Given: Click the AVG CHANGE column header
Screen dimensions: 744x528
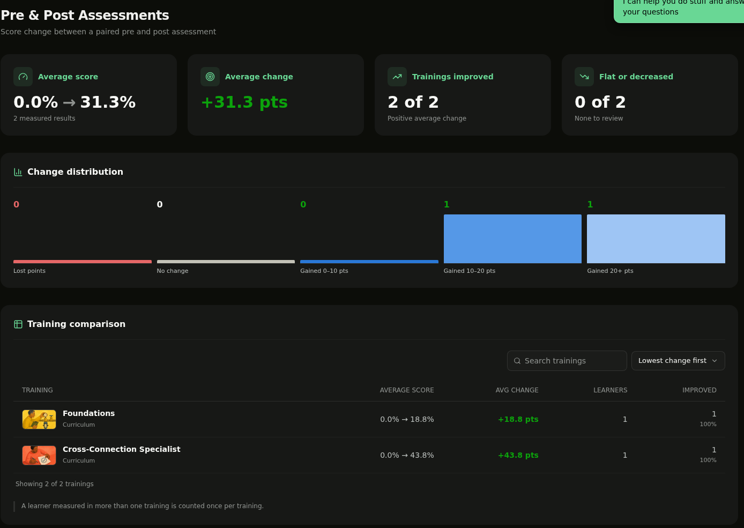Looking at the screenshot, I should 517,390.
